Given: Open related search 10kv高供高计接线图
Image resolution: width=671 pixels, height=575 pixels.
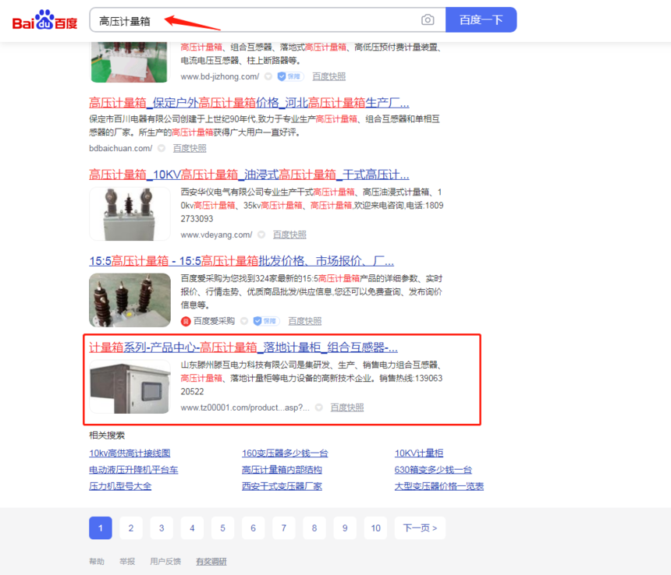Looking at the screenshot, I should coord(130,453).
